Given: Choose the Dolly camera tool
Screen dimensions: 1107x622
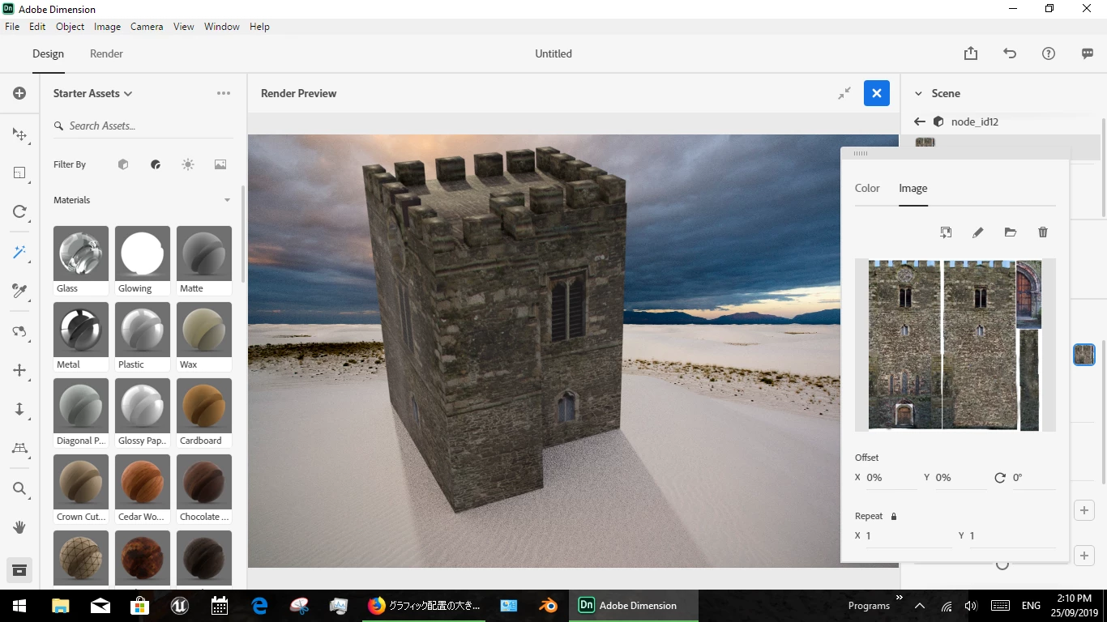Looking at the screenshot, I should 19,409.
